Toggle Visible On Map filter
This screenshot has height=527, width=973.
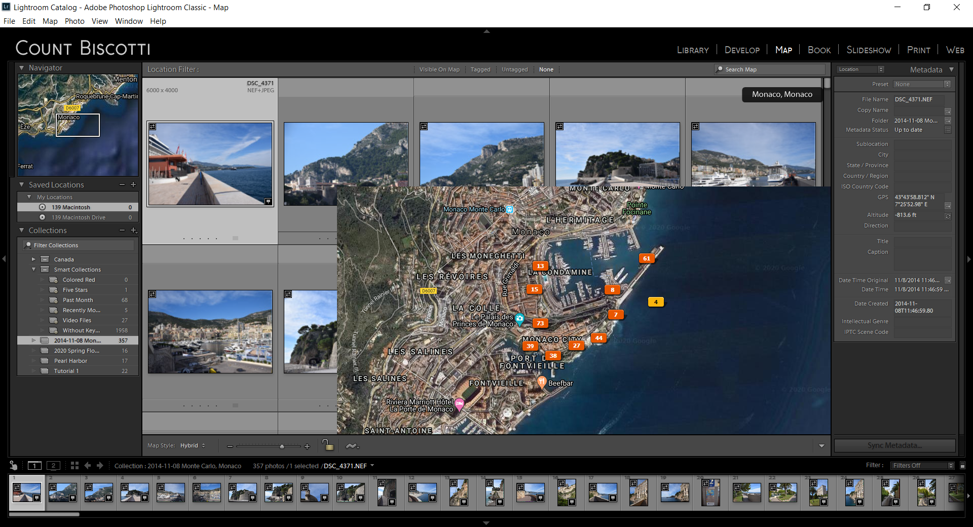439,69
